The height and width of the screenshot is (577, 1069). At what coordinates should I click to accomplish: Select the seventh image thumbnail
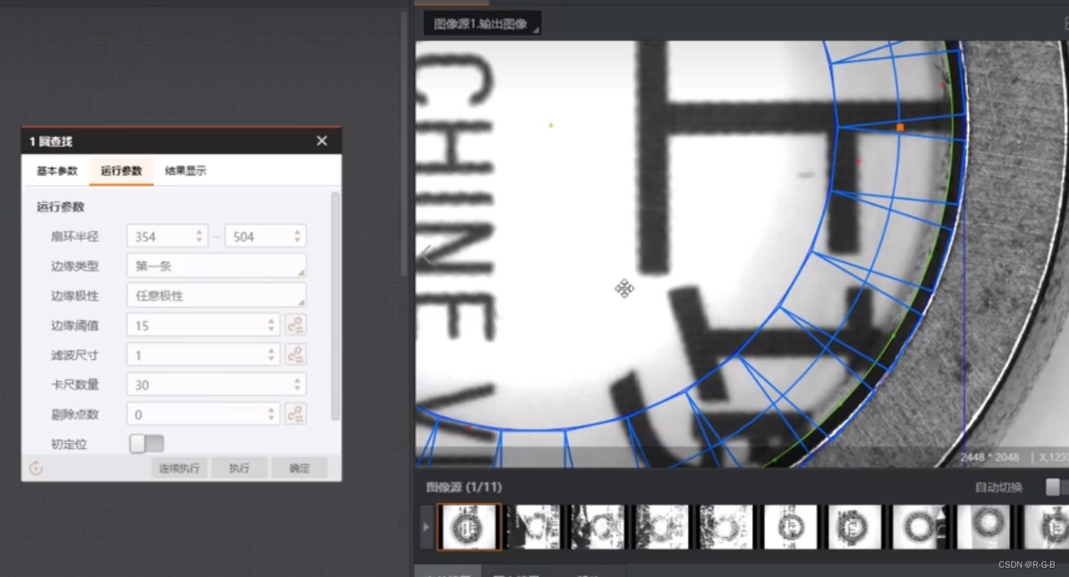(x=855, y=527)
